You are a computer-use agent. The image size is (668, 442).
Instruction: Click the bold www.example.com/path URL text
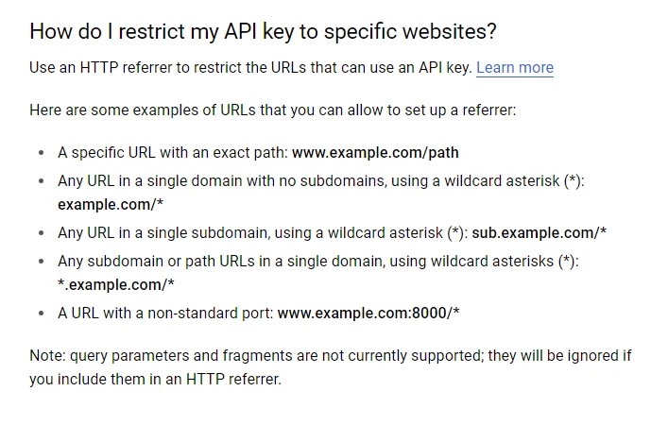pyautogui.click(x=375, y=152)
